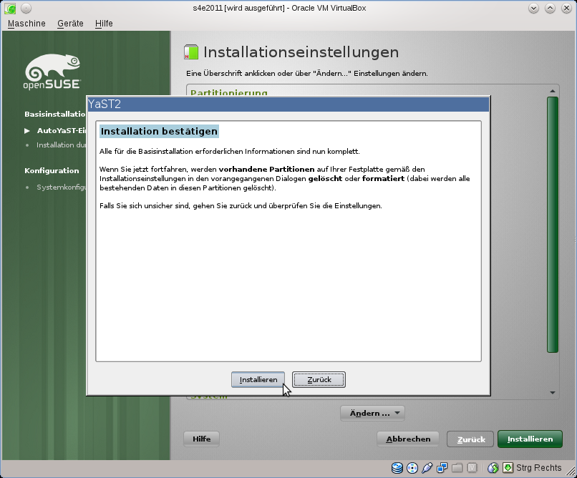Viewport: 577px width, 478px height.
Task: Confirm with Installieren in YaST2 dialog
Action: pyautogui.click(x=258, y=379)
